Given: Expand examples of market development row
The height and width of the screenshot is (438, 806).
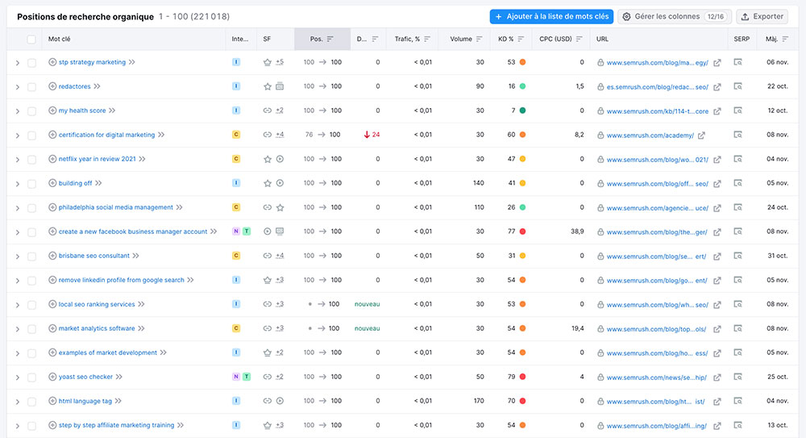Looking at the screenshot, I should click(18, 353).
